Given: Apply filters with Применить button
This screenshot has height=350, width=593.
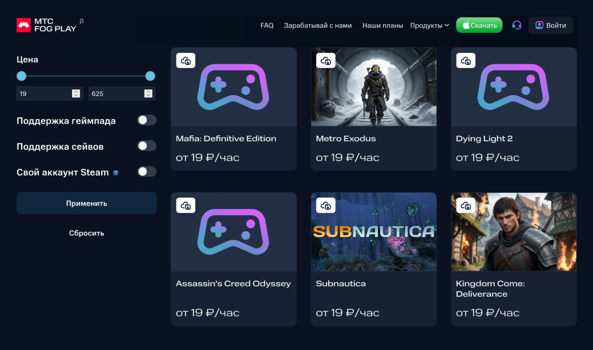Looking at the screenshot, I should click(87, 203).
